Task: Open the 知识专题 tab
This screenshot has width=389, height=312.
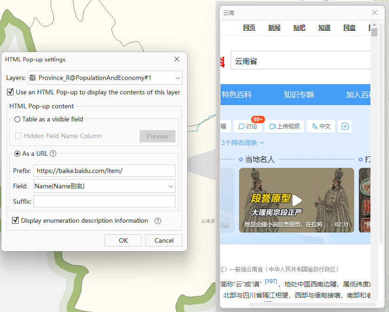Action: tap(299, 95)
